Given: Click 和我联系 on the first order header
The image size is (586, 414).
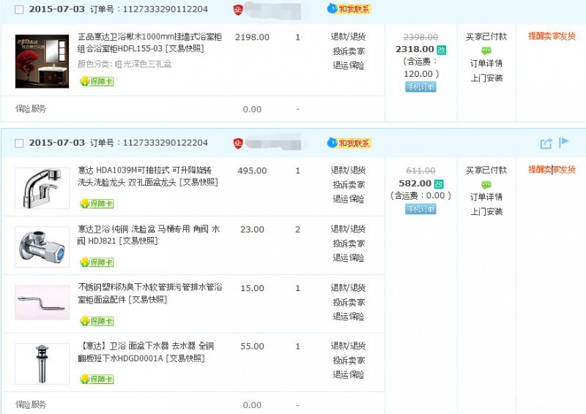Looking at the screenshot, I should (x=349, y=10).
